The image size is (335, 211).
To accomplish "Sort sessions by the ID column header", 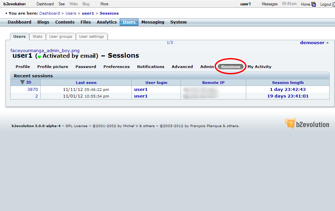I will 29,83.
